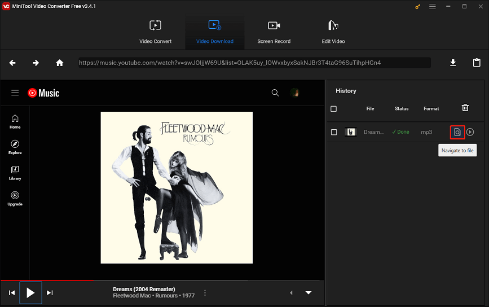Go forward with the right arrow
Viewport: 489px width, 307px height.
tap(36, 63)
